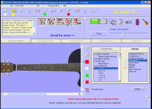Viewport: 152px width, 109px height.
Task: Click the Practise pick tablature icon
Action: pyautogui.click(x=87, y=90)
